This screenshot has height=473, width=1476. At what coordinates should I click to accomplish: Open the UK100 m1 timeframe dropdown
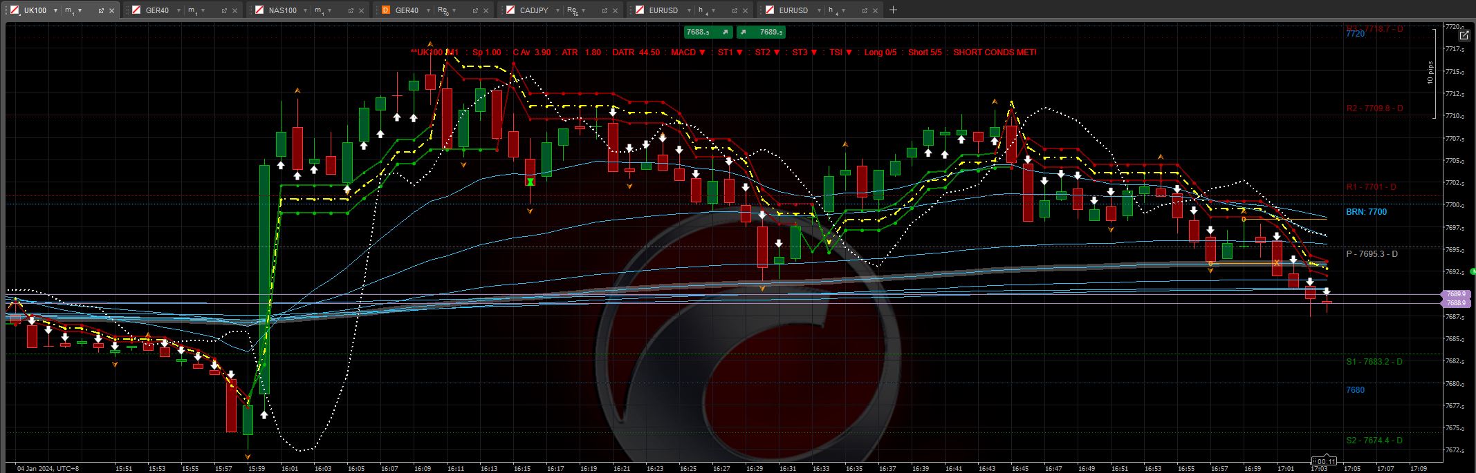pos(80,11)
